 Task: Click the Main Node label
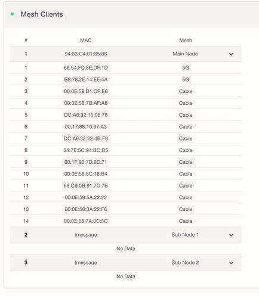pos(185,54)
